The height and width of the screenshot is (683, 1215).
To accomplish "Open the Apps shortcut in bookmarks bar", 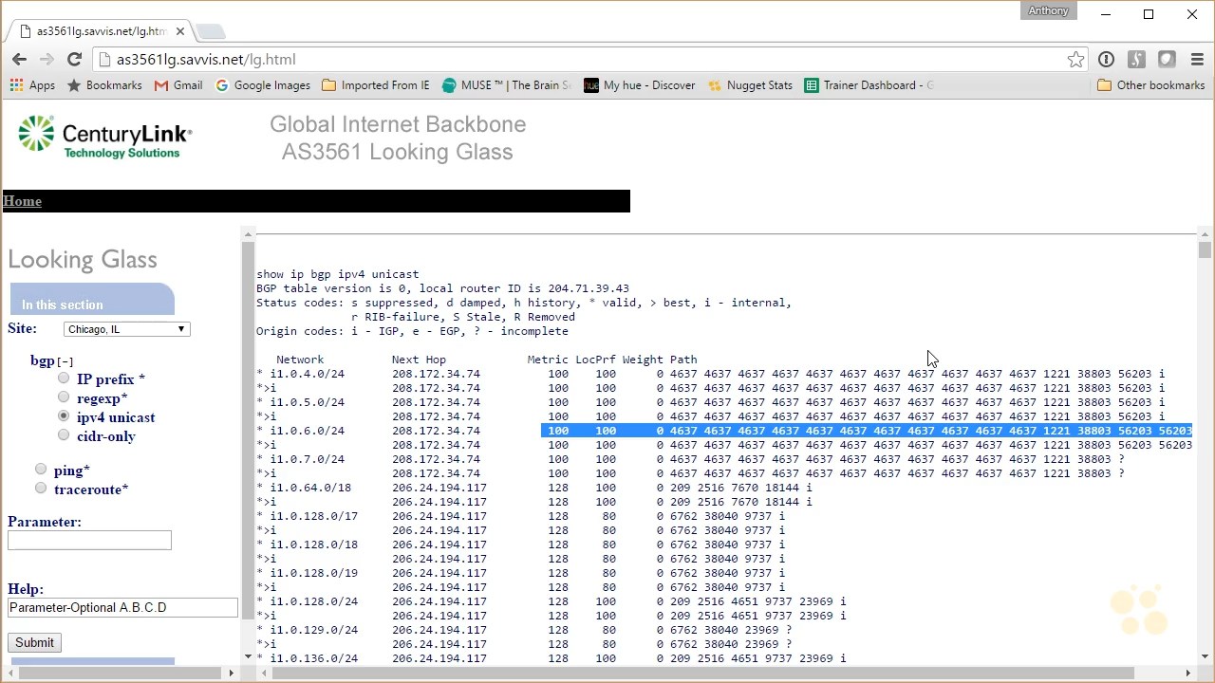I will [32, 85].
